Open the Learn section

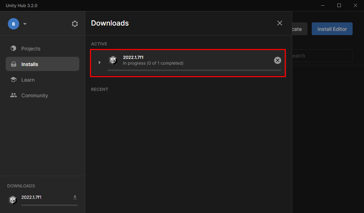click(43, 80)
